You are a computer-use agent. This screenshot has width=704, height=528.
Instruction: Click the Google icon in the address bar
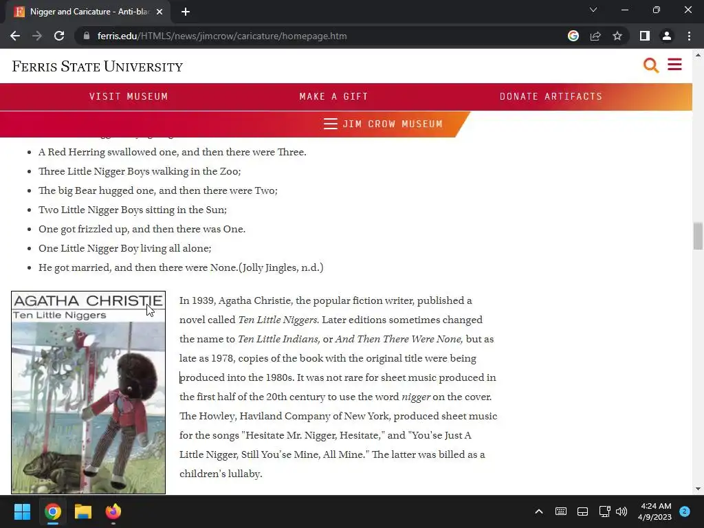pos(573,36)
